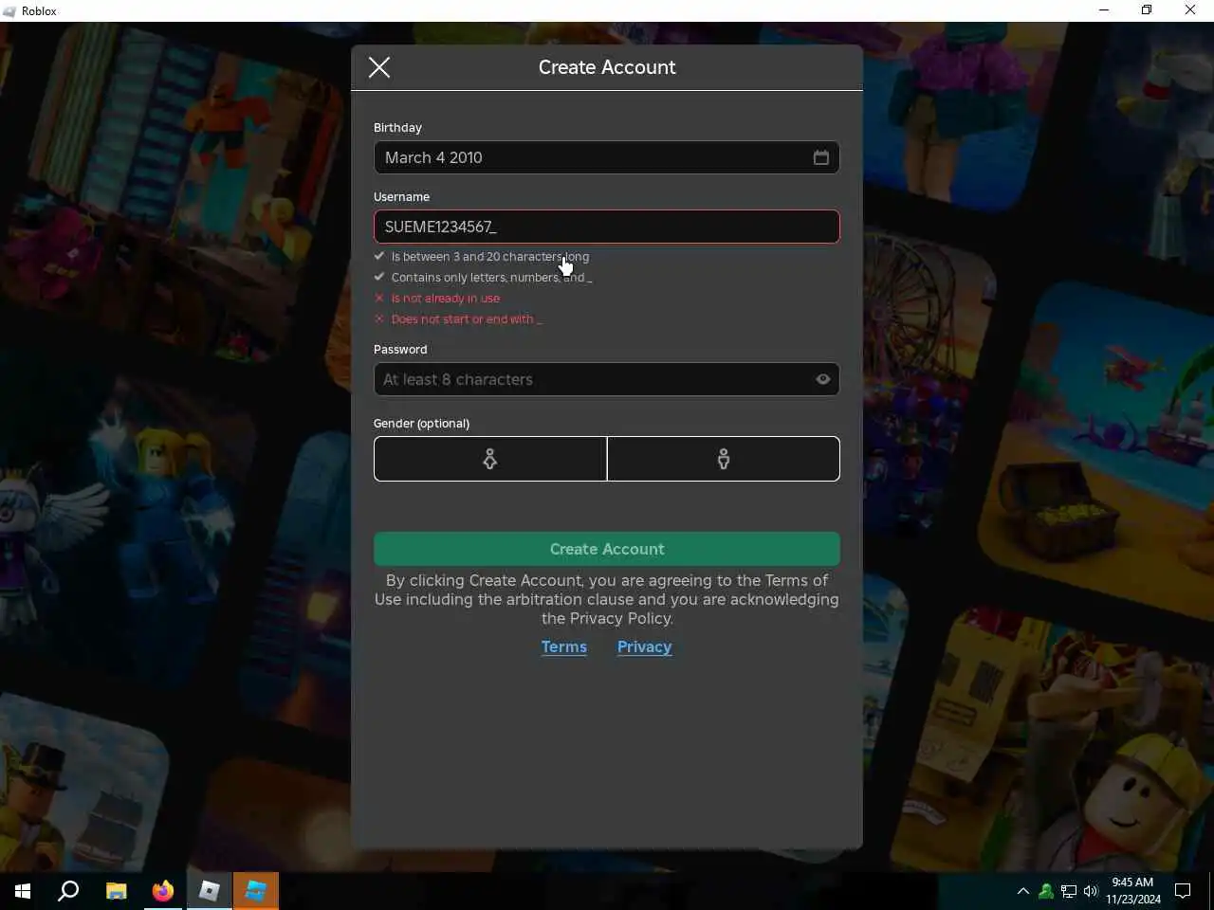1214x910 pixels.
Task: Click the Roblox icon in title bar
Action: (x=9, y=11)
